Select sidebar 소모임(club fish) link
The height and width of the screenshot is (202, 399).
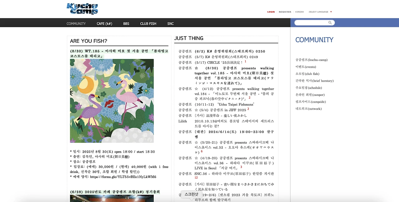[307, 74]
